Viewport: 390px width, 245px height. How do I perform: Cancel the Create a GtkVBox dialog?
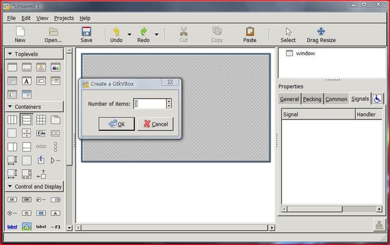coord(155,124)
